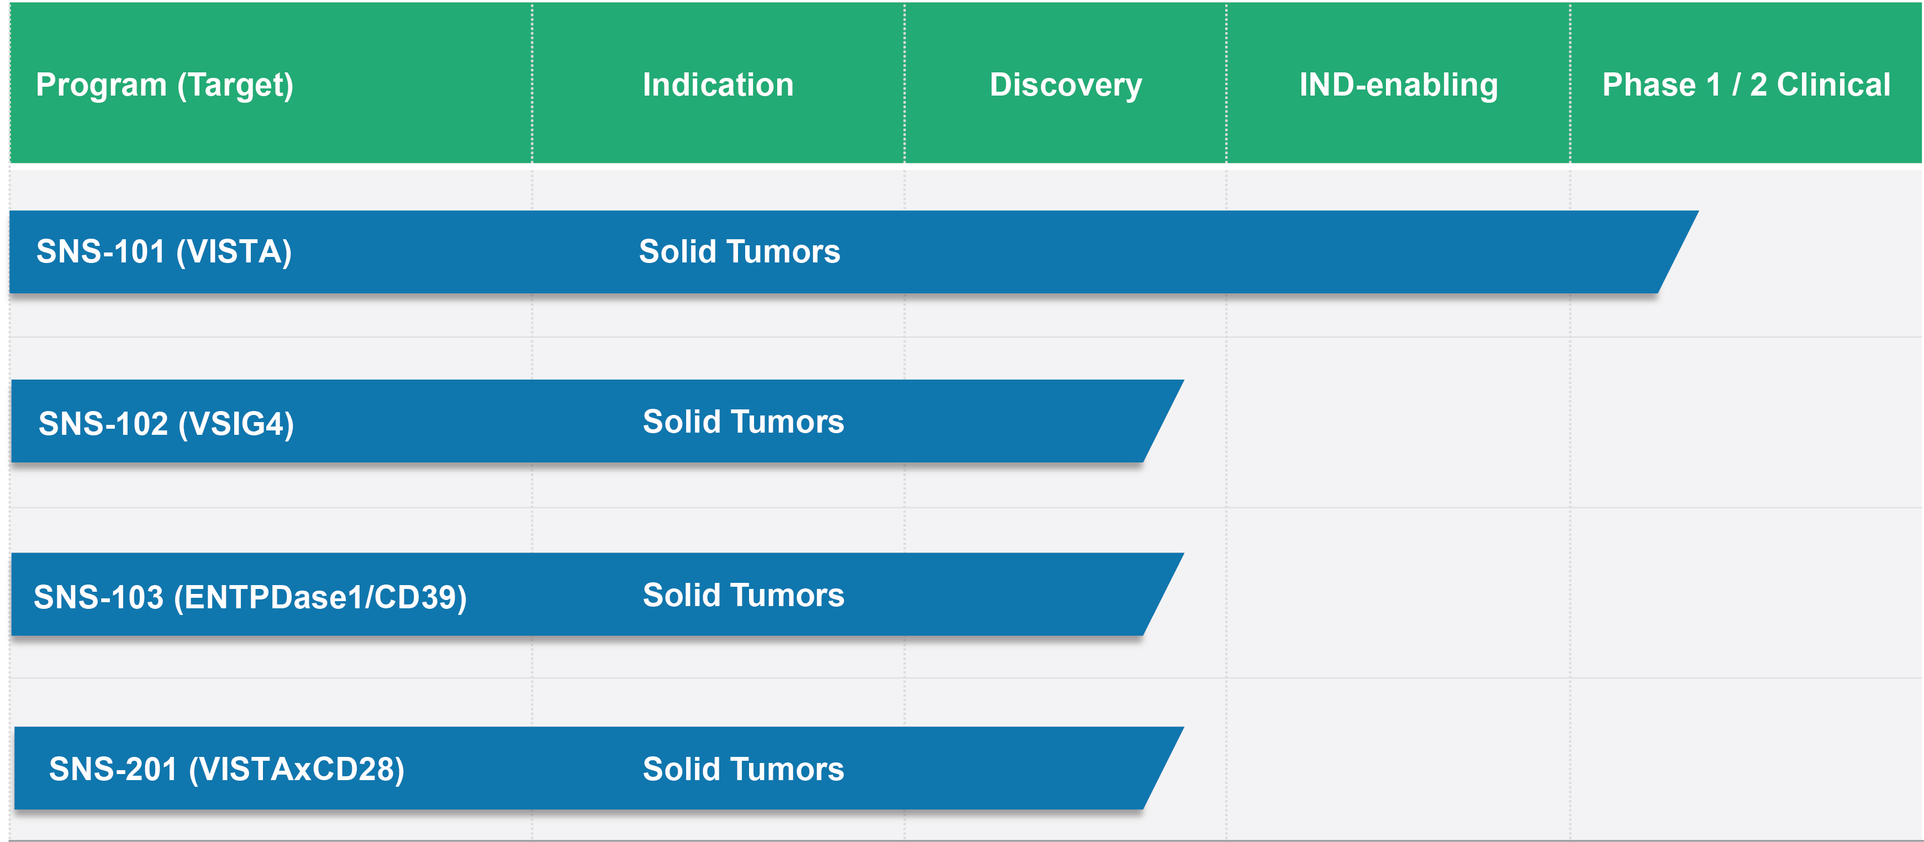Select the SNS-102 (VSIG4) program label
1924x842 pixels.
[x=166, y=424]
